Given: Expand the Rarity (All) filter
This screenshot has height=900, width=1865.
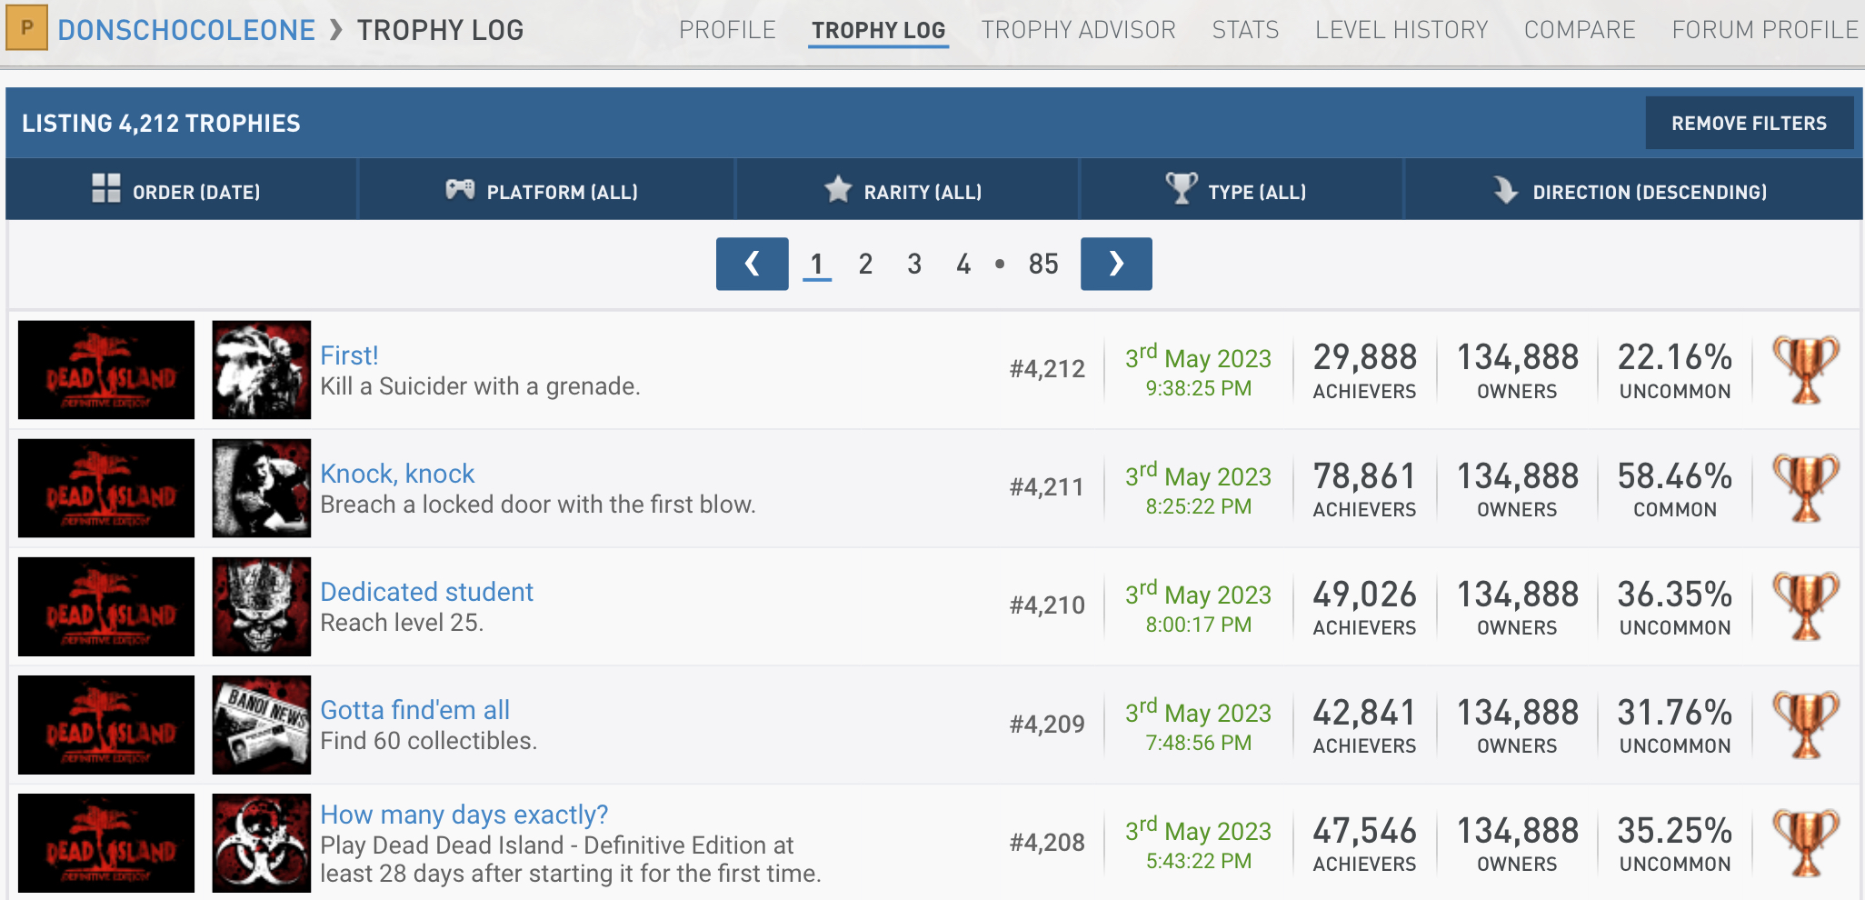Looking at the screenshot, I should 906,191.
